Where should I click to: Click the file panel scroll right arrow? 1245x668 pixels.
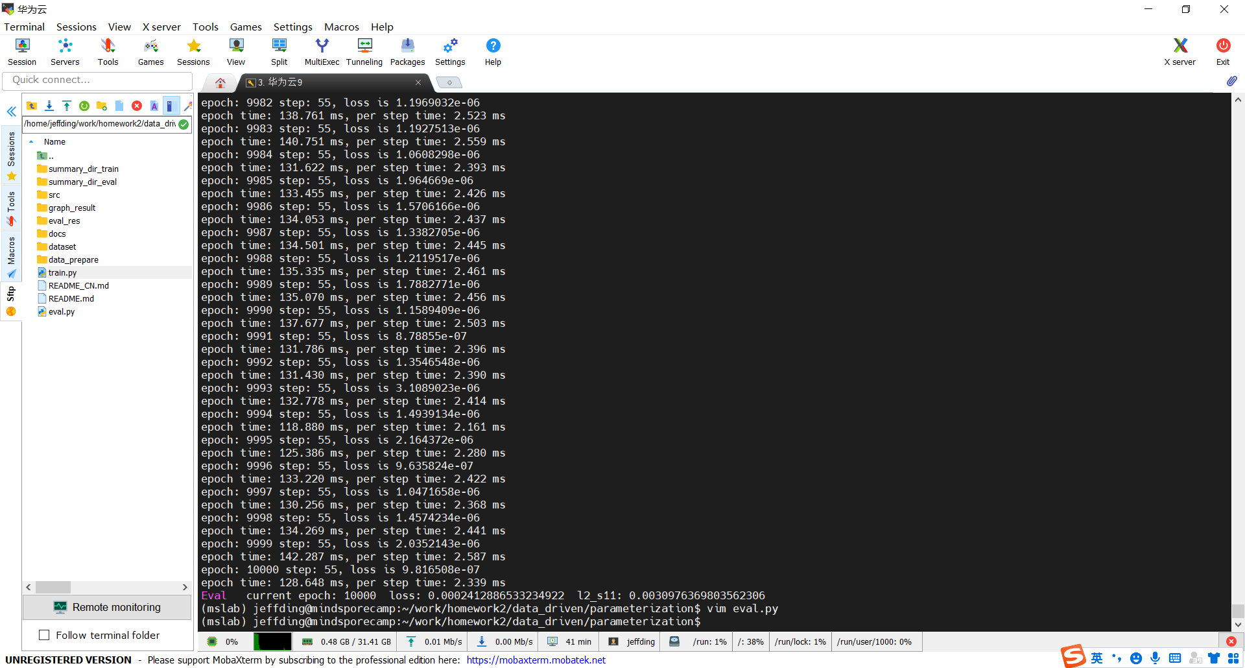[x=185, y=587]
